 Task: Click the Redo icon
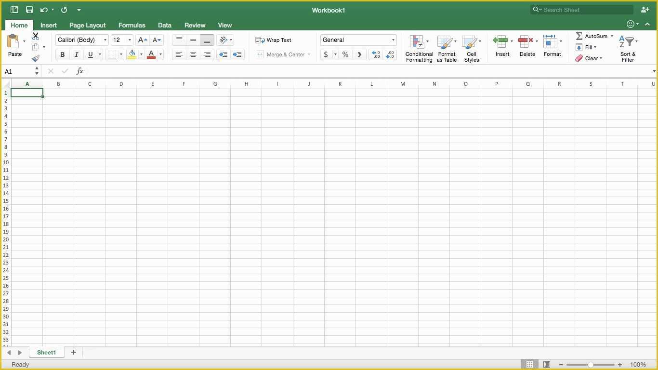coord(64,10)
